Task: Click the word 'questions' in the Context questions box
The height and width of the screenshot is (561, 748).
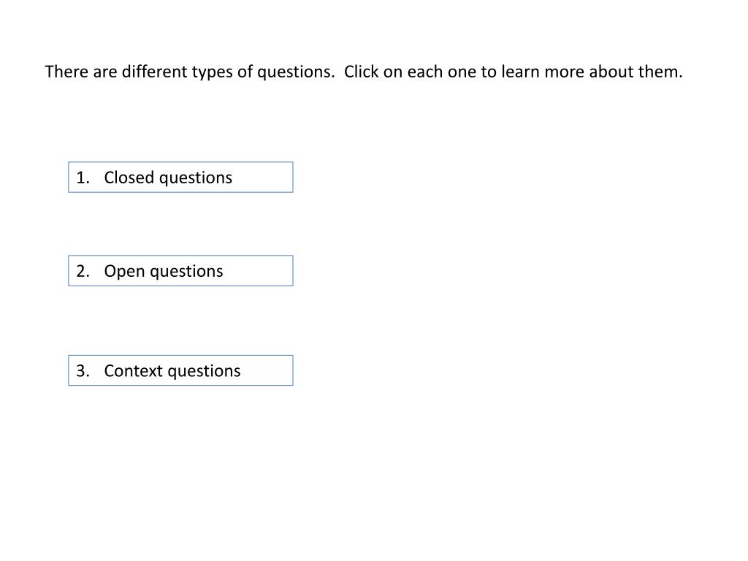Action: pyautogui.click(x=205, y=372)
